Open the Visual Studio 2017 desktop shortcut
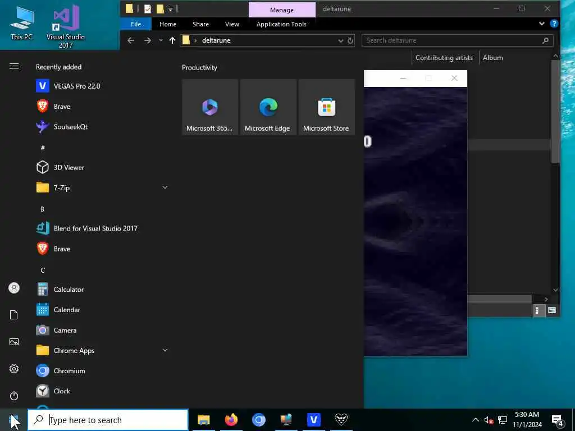 [66, 26]
